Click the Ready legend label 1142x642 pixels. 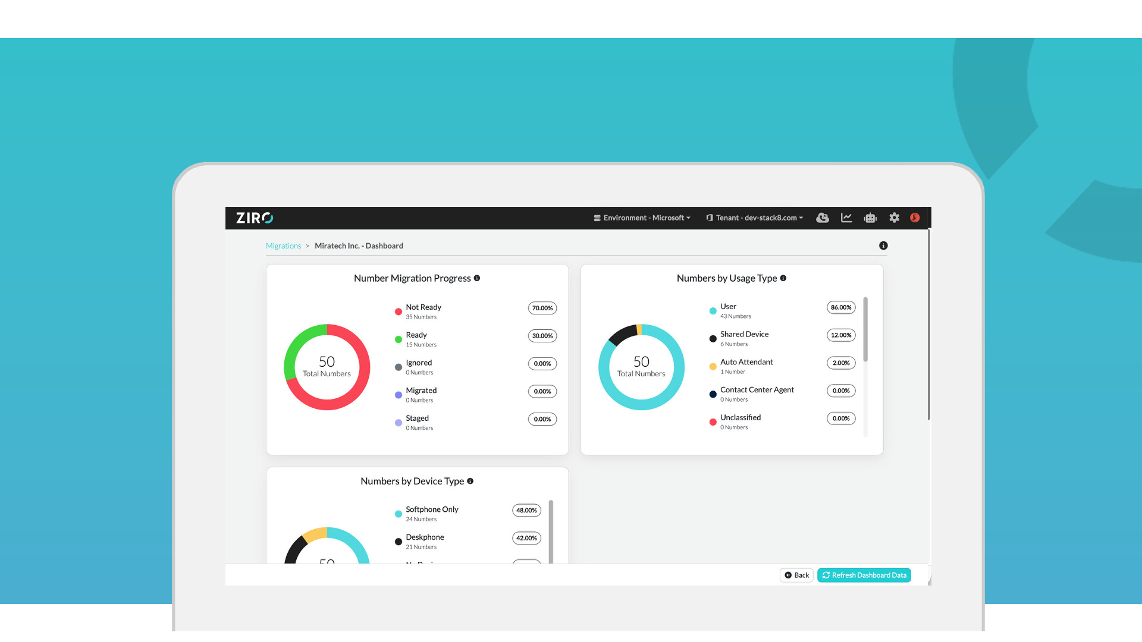click(x=416, y=335)
